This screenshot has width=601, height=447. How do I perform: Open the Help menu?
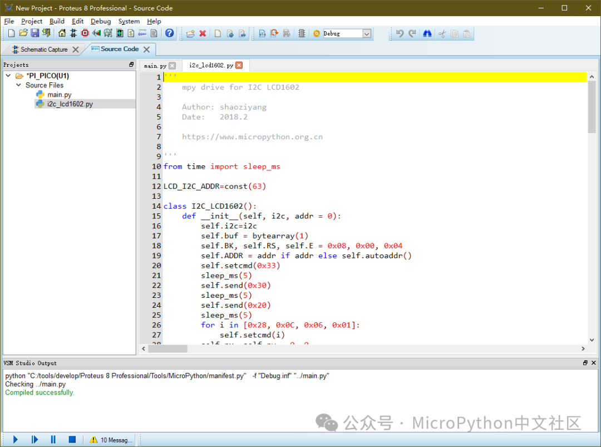154,21
